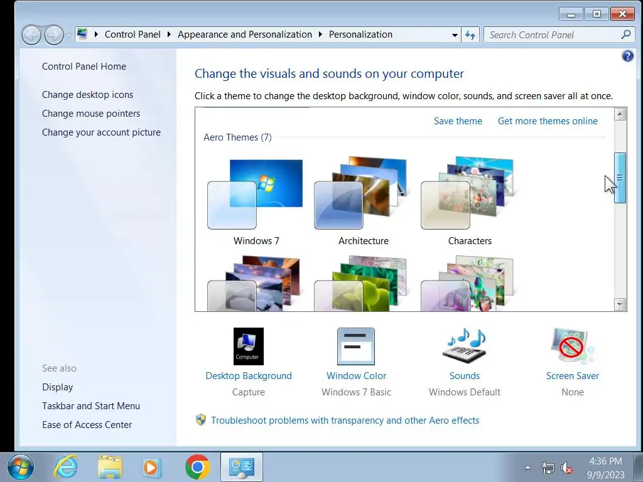Click the Forward navigation arrow
Screen dimensions: 643x482
(x=54, y=35)
